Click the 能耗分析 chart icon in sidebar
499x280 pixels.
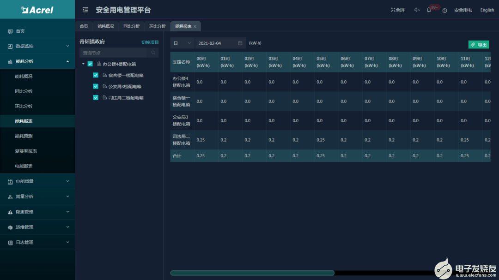click(10, 62)
